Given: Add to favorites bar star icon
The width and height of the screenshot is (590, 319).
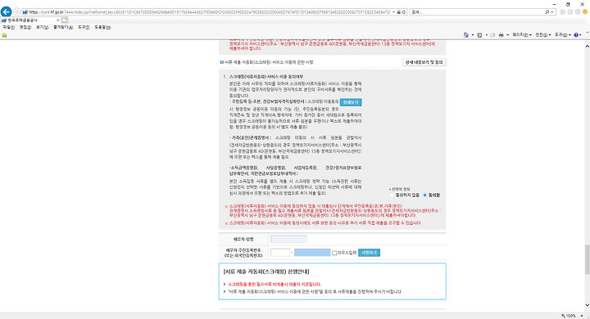Looking at the screenshot, I should click(x=5, y=35).
